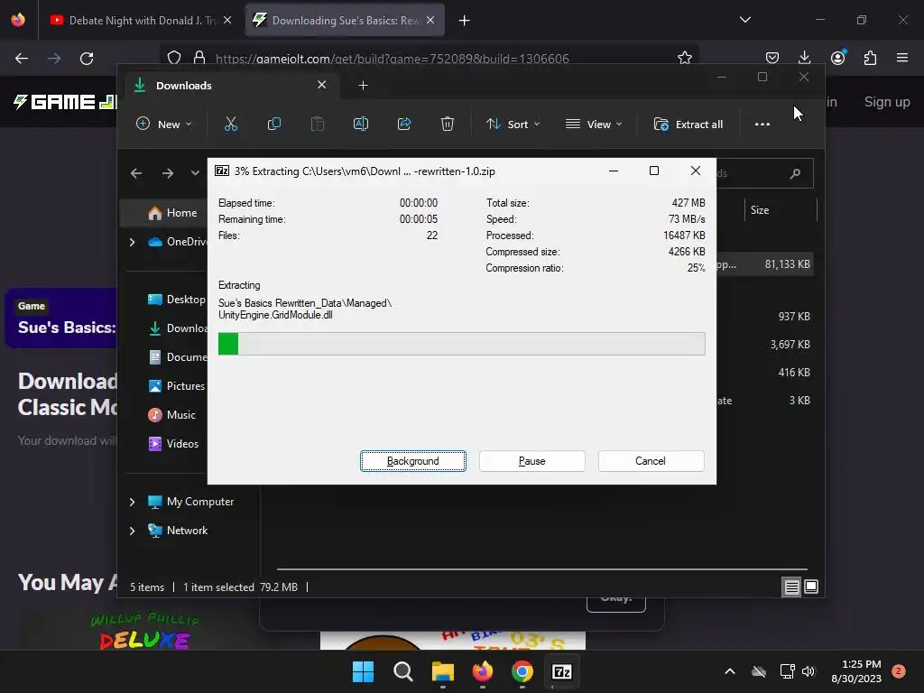Image resolution: width=924 pixels, height=693 pixels.
Task: Expand the My Computer tree node
Action: tap(132, 502)
